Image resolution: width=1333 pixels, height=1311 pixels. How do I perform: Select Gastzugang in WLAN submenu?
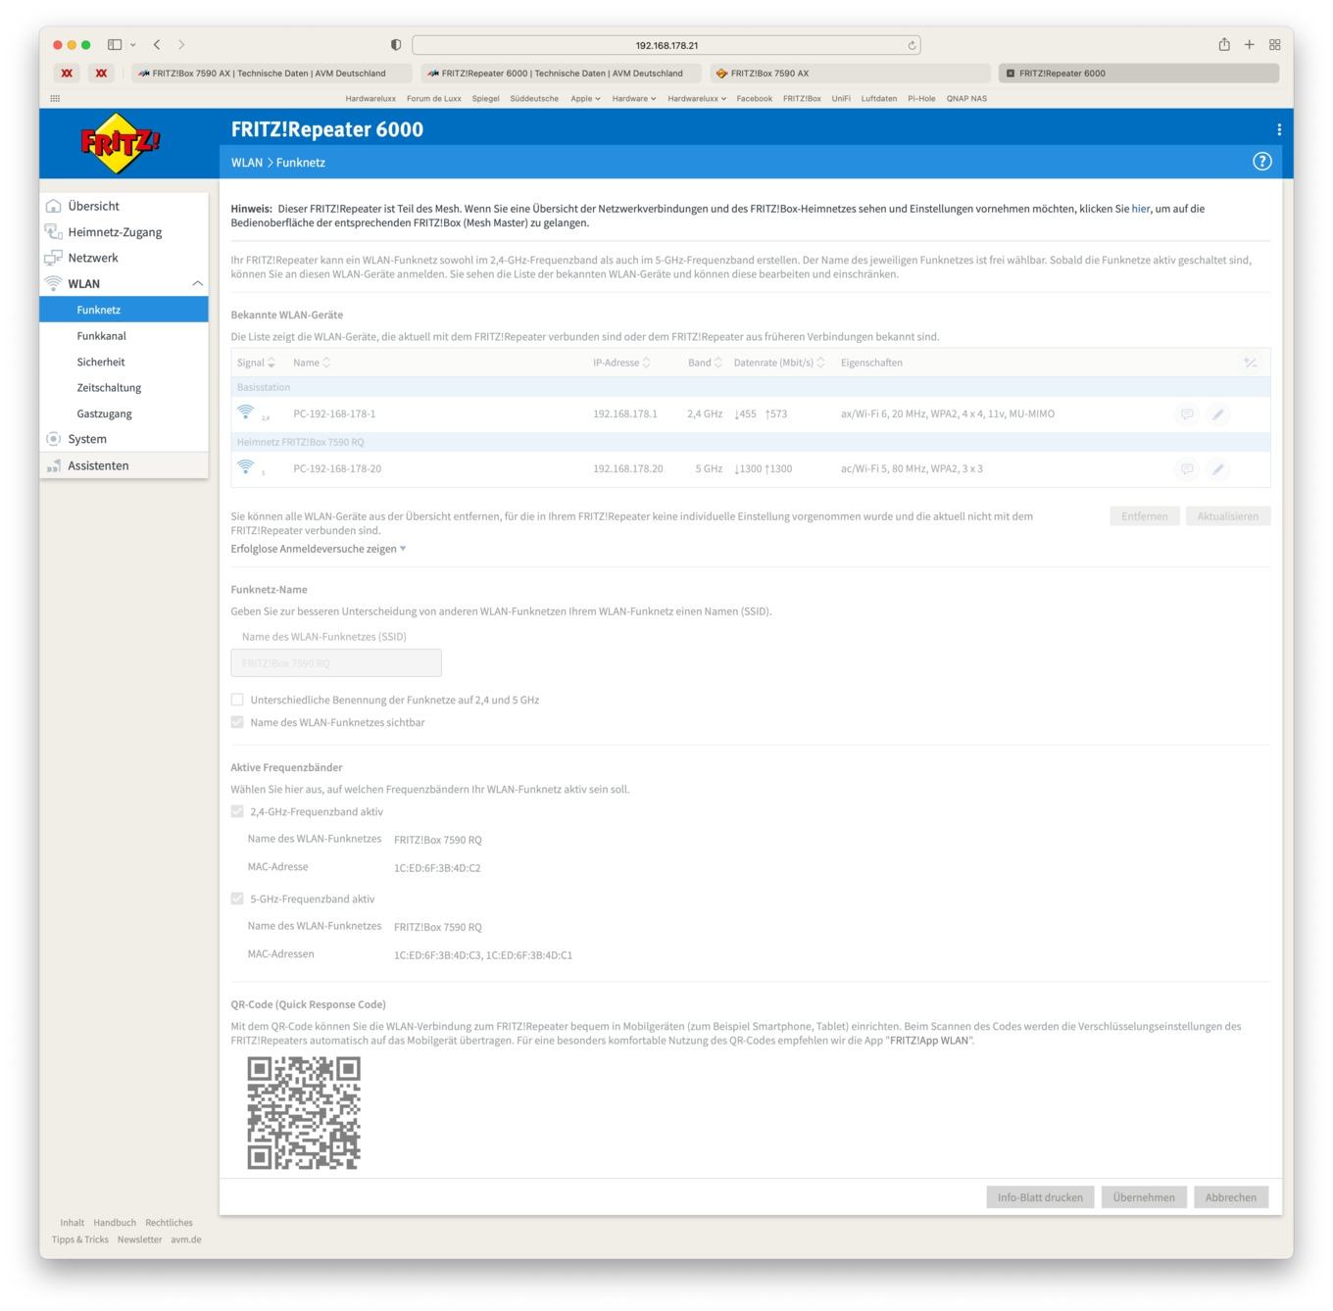pyautogui.click(x=104, y=413)
